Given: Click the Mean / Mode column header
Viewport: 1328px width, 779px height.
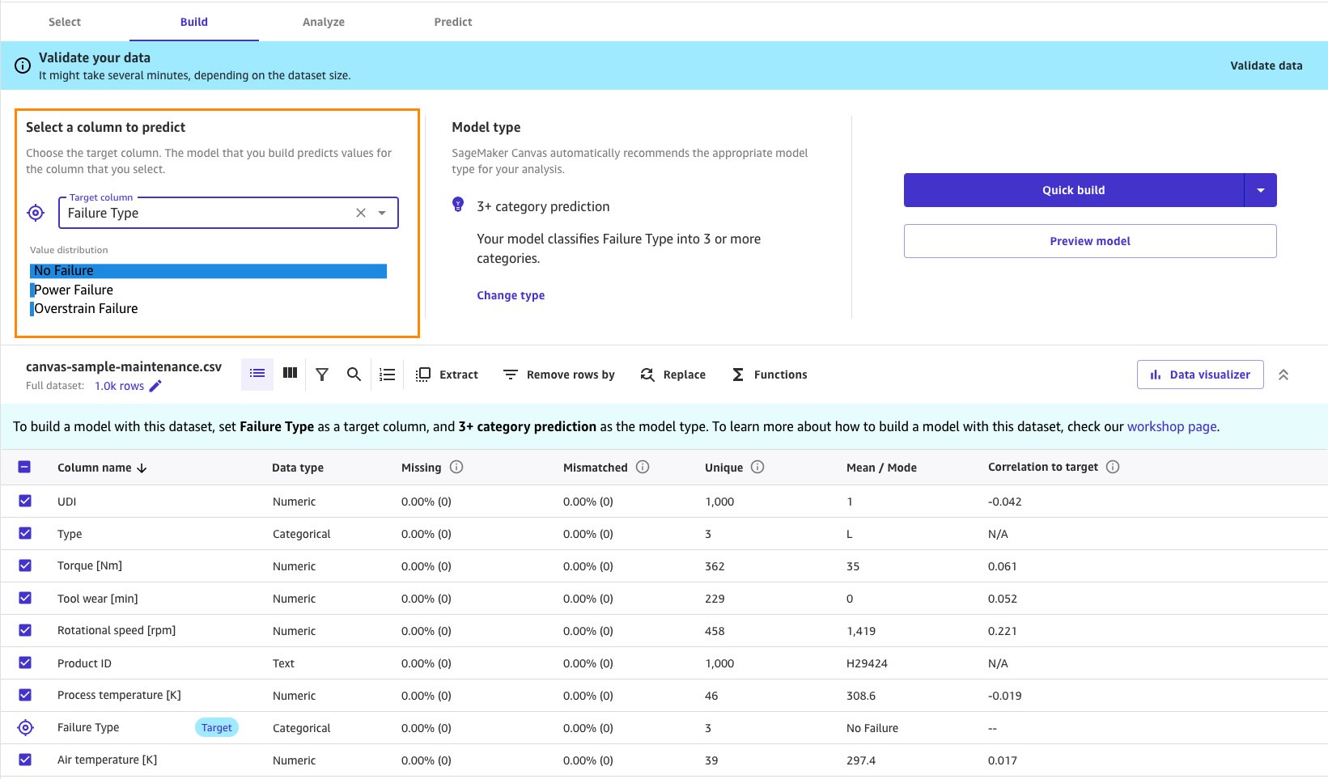Looking at the screenshot, I should click(881, 468).
